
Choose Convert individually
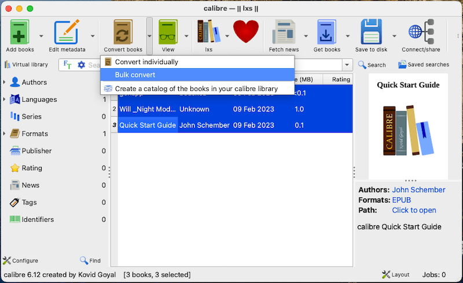click(x=197, y=62)
